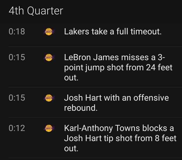The image size is (182, 160).
Task: Select 'Josh Hart' in the offensive rebound entry
Action: coord(83,98)
